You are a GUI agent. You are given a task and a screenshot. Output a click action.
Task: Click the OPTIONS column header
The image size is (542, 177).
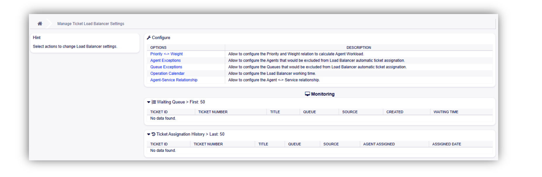point(158,48)
